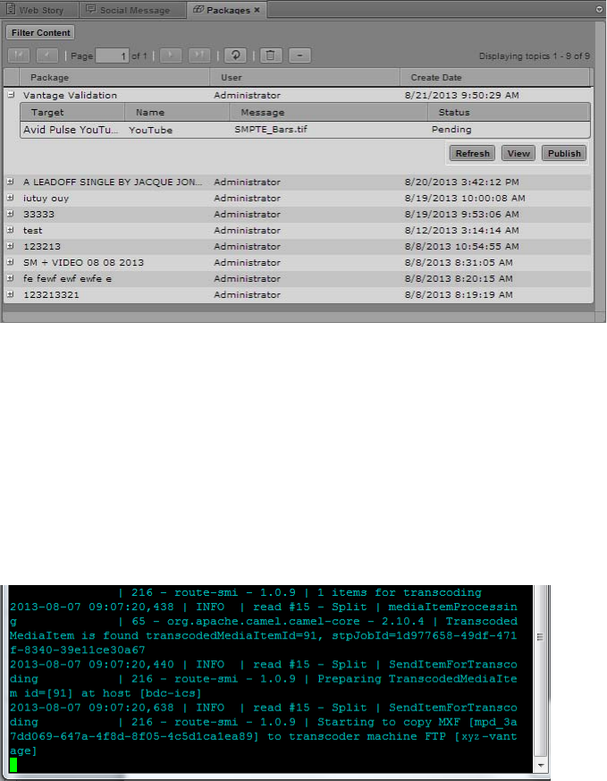The height and width of the screenshot is (781, 607).
Task: Click the Status sub-column header
Action: tap(509, 113)
